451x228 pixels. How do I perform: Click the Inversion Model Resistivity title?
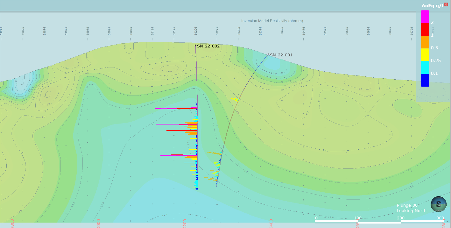(272, 21)
